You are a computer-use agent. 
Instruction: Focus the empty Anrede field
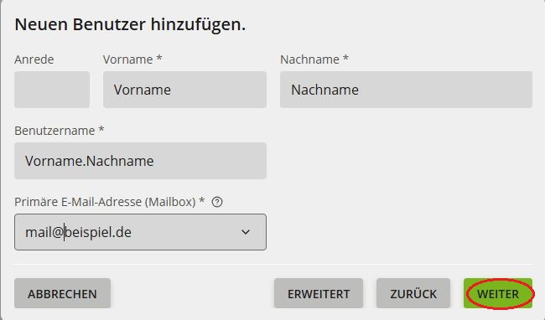pos(52,90)
